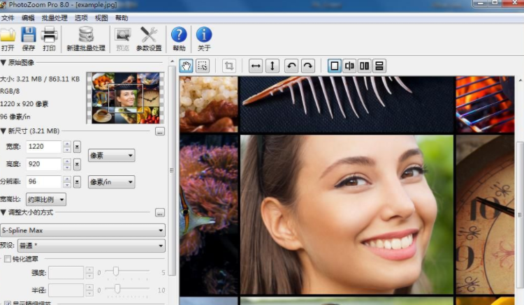The height and width of the screenshot is (305, 524).
Task: Flip the image horizontally
Action: 256,66
